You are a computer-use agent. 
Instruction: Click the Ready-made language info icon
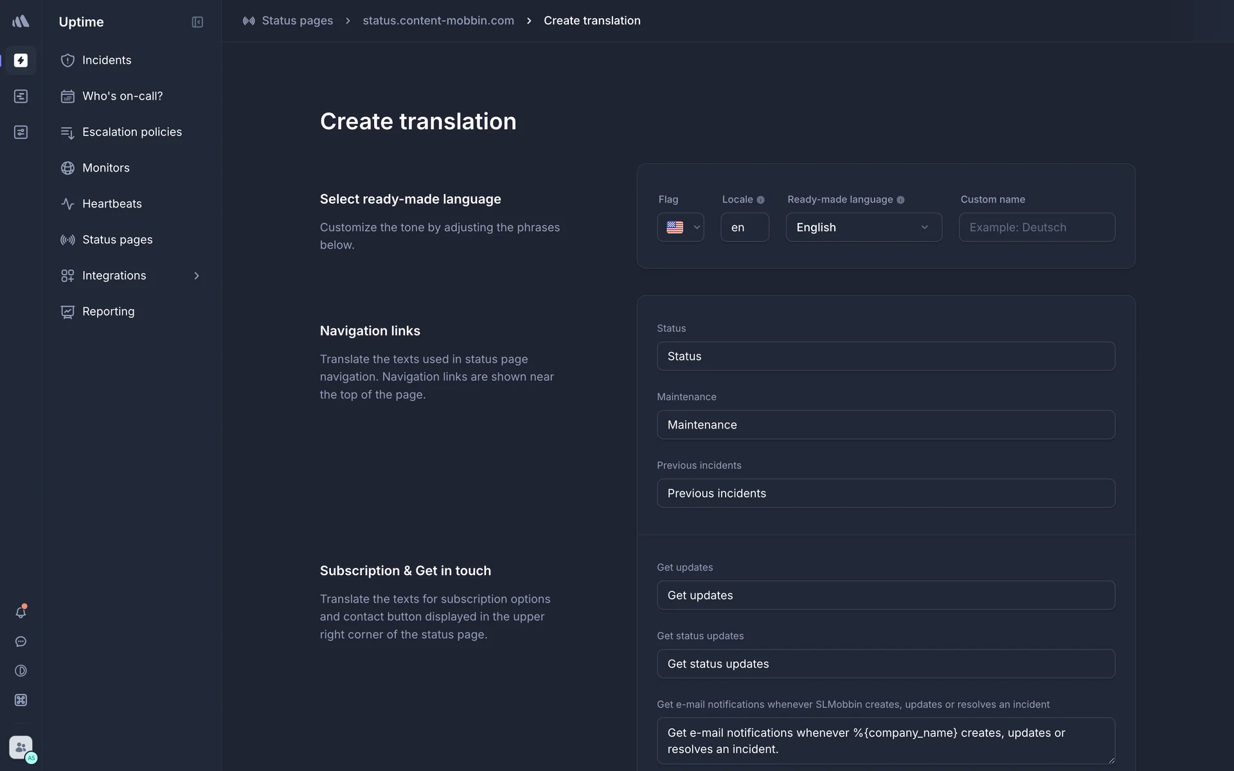pyautogui.click(x=900, y=200)
